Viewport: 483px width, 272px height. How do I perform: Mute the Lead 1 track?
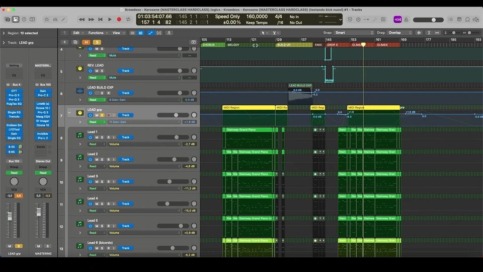97,137
